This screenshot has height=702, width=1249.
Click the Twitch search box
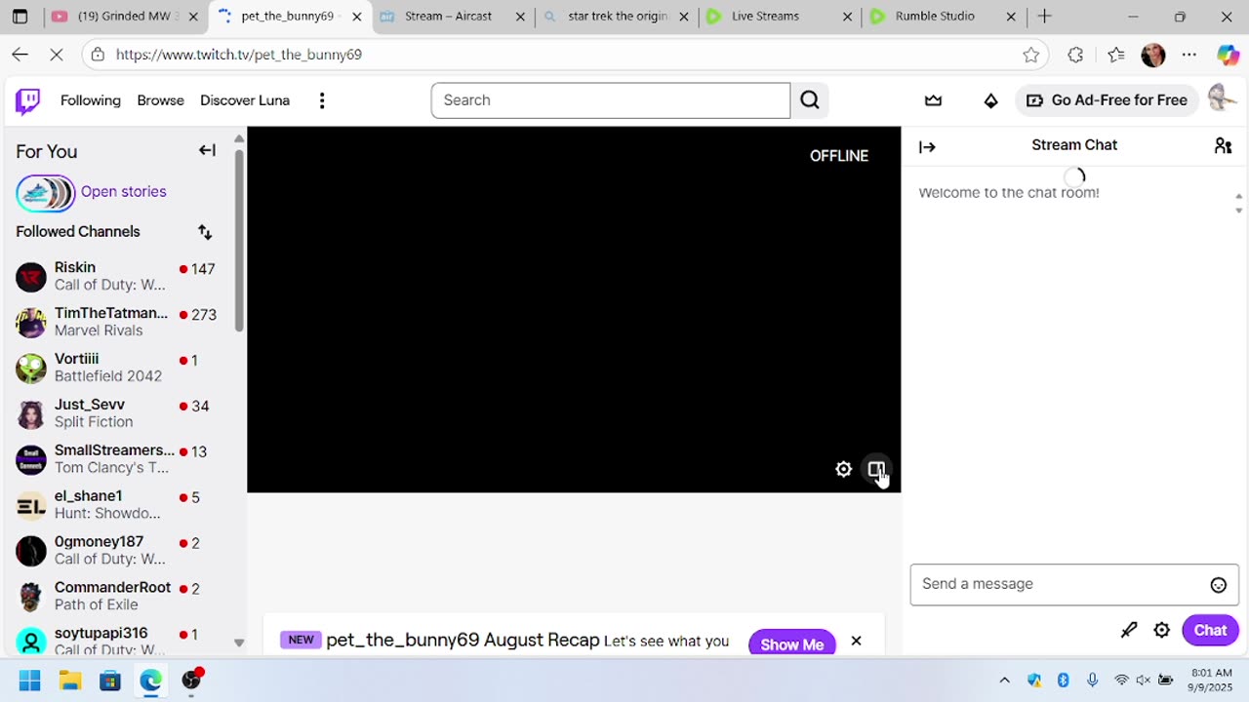(x=611, y=100)
